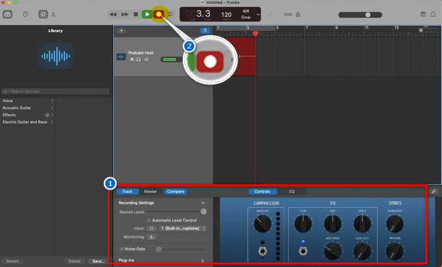This screenshot has width=442, height=267.
Task: Click the Tuner icon beside the display
Action: [270, 14]
